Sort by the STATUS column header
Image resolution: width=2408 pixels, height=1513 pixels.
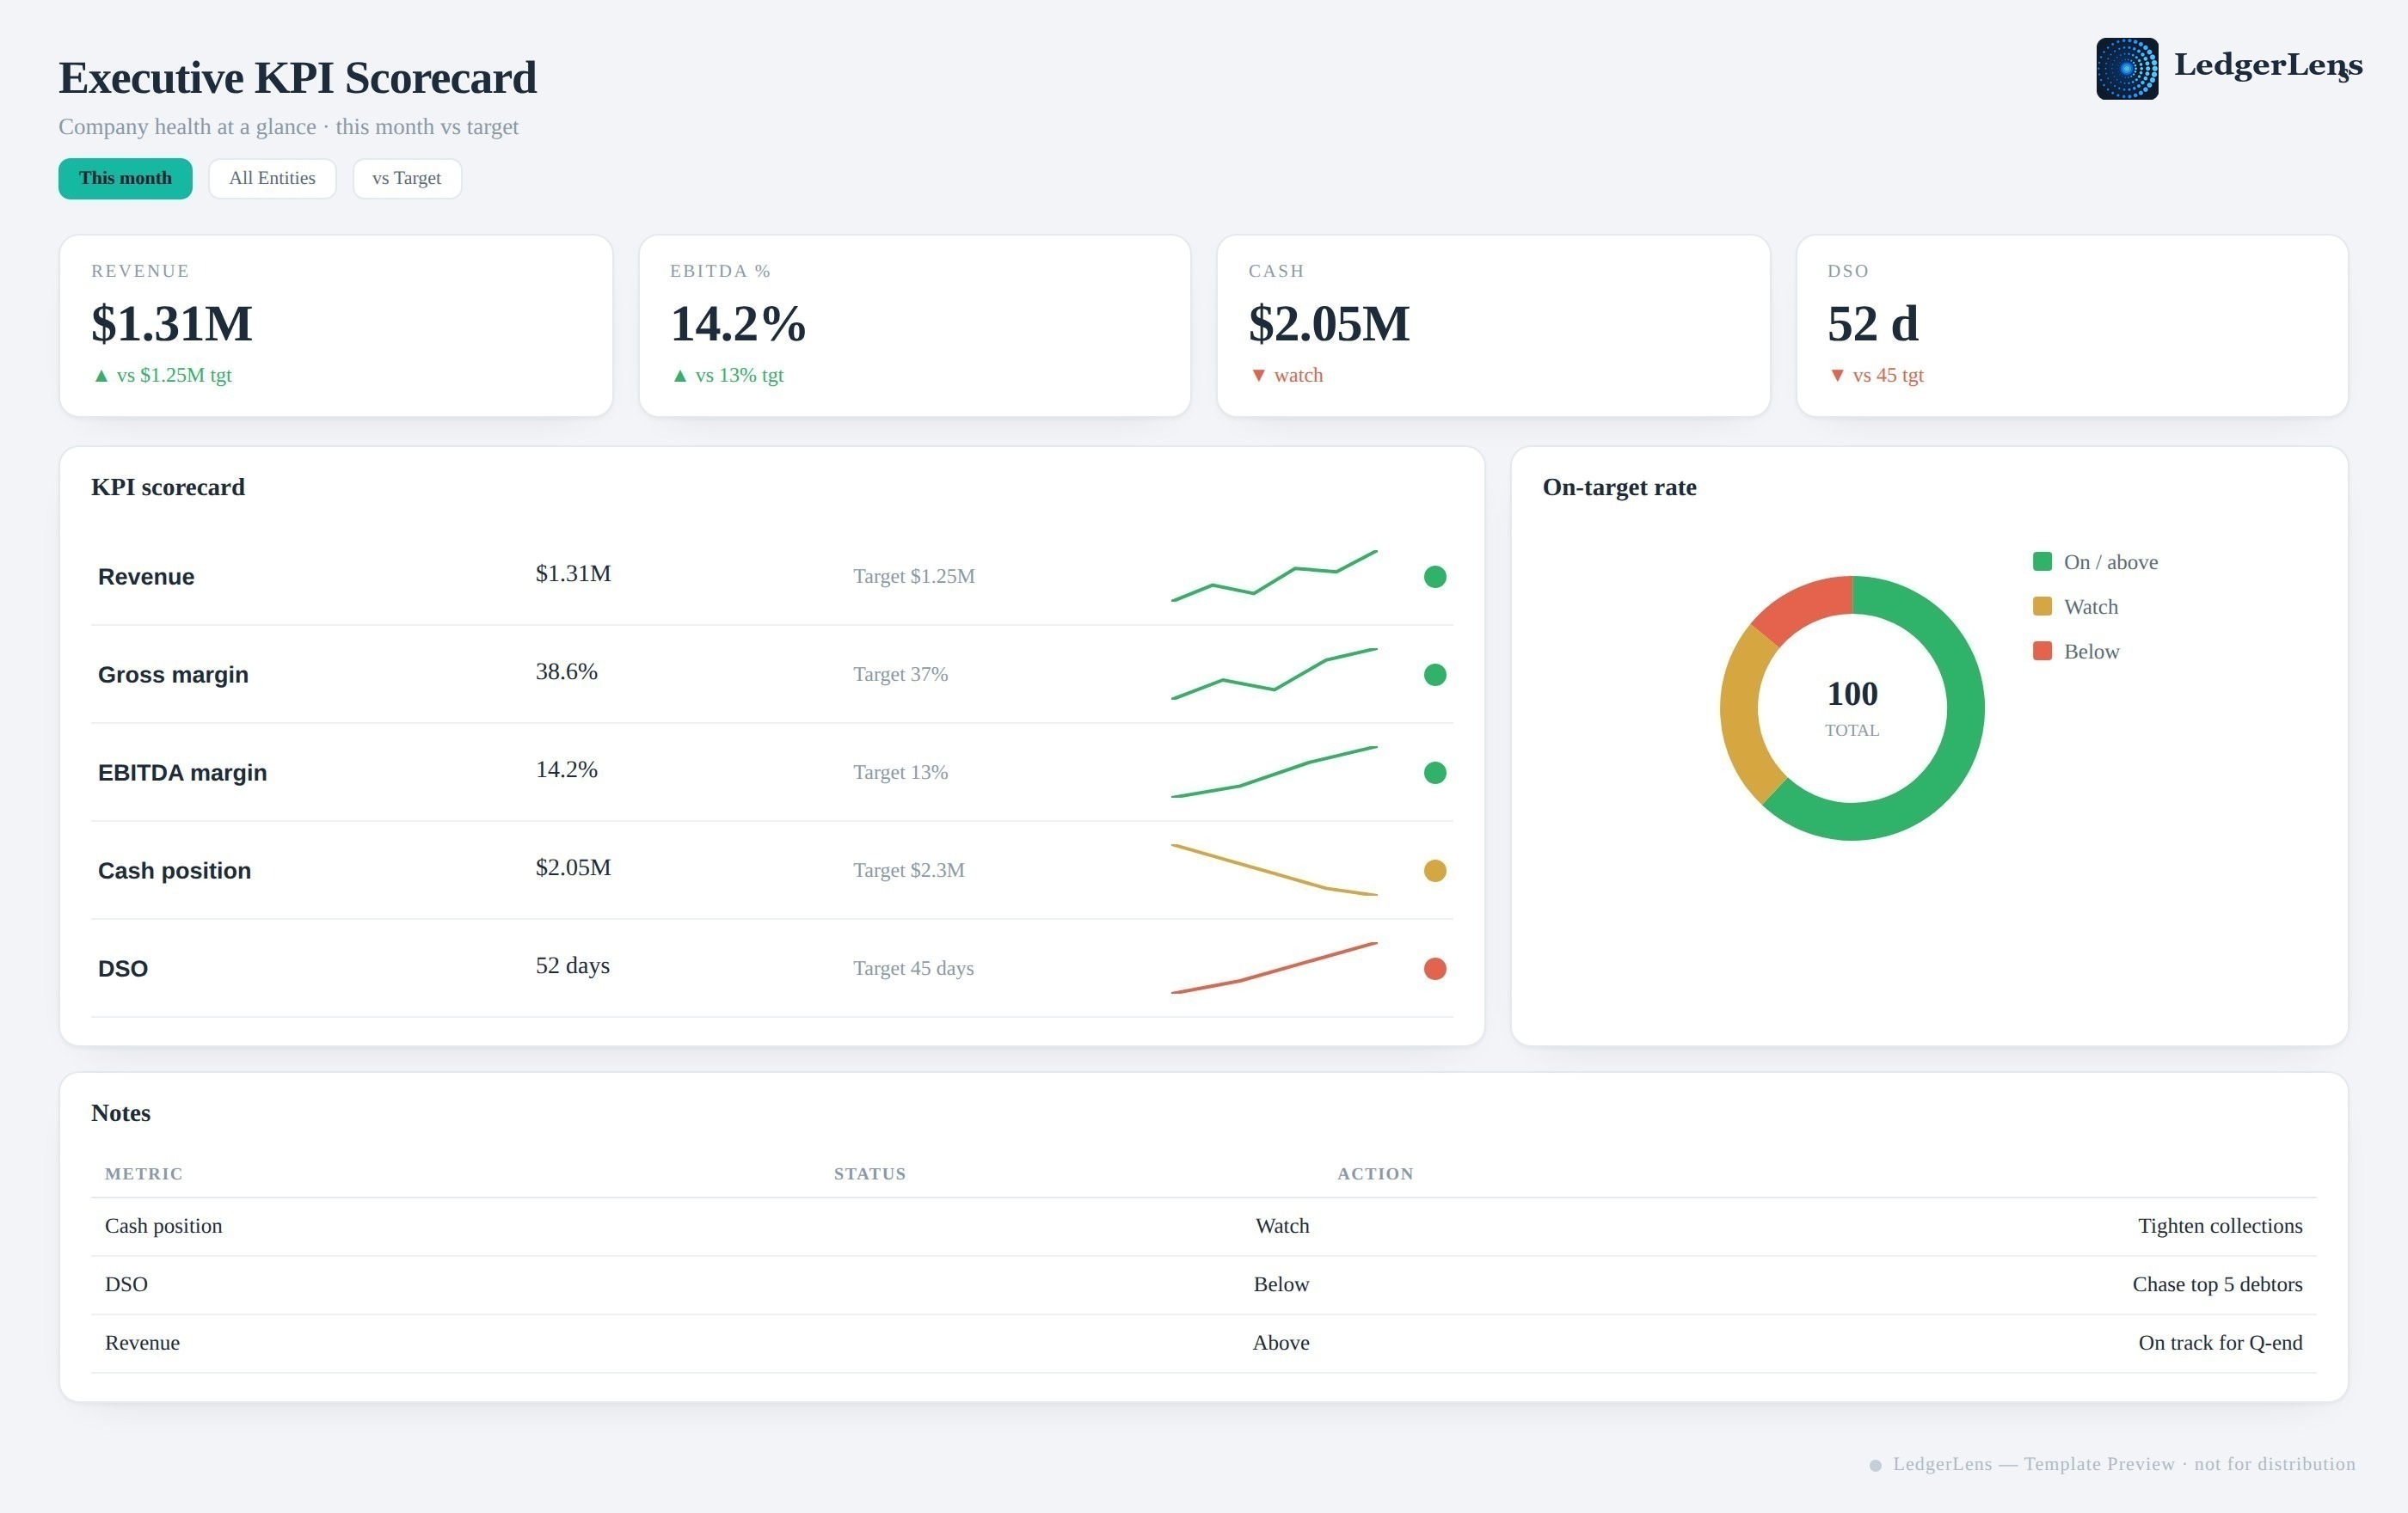point(870,1174)
